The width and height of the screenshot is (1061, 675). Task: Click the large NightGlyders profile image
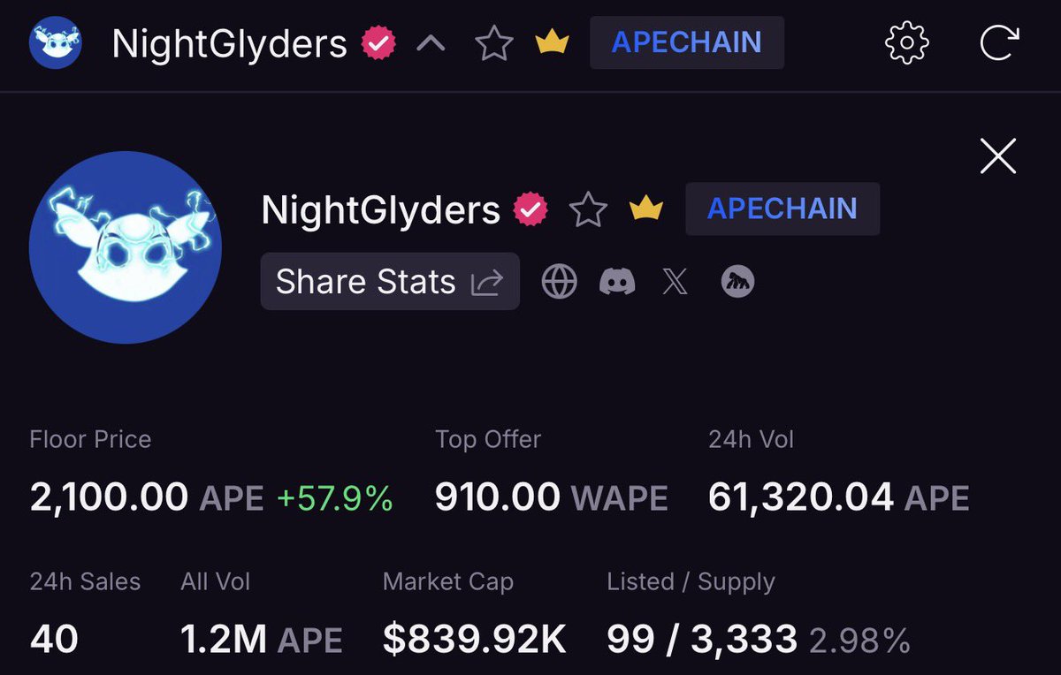coord(126,247)
